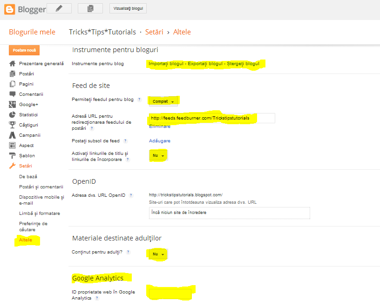Open the Complet feed dropdown
This screenshot has height=307, width=380.
pos(163,101)
